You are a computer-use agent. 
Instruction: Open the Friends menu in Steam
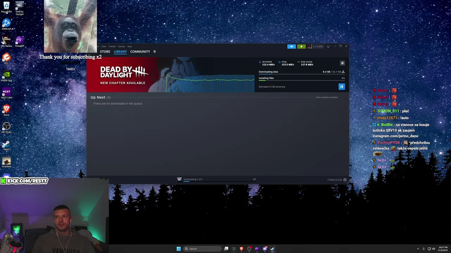pos(112,46)
